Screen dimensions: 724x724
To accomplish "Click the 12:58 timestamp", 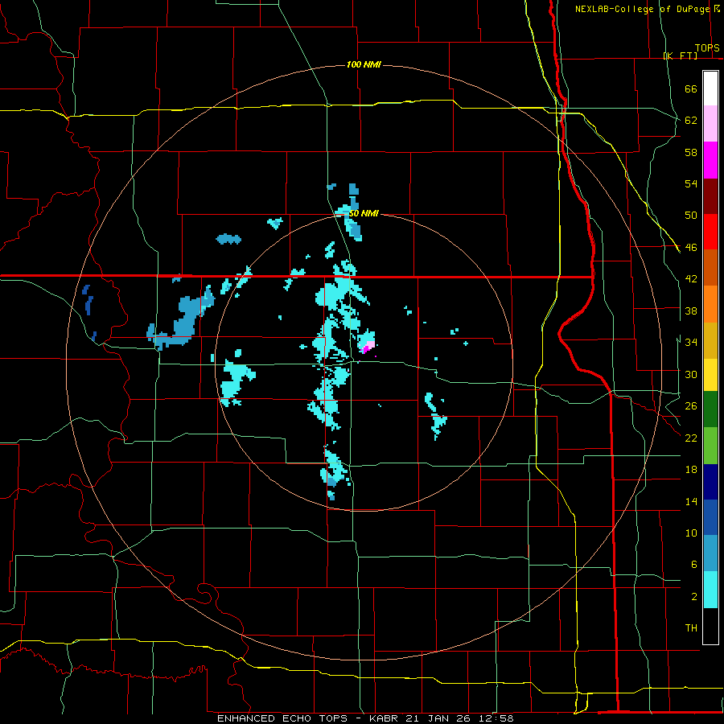I will [496, 718].
